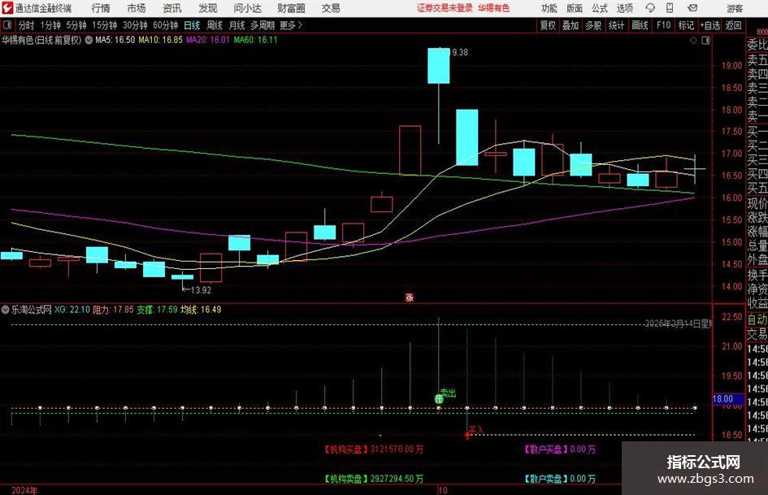
Task: Open 乐淘公式网 indicator dropdown arrow
Action: coord(6,310)
